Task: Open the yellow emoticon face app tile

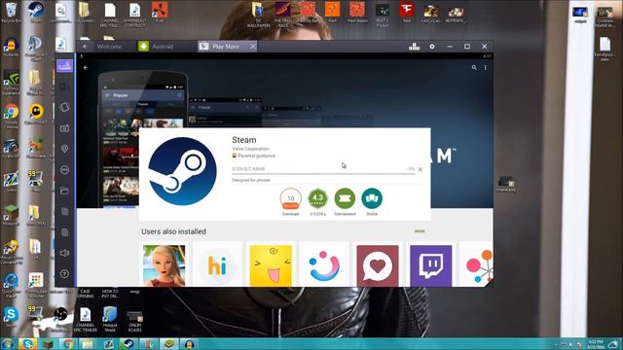Action: pos(271,265)
